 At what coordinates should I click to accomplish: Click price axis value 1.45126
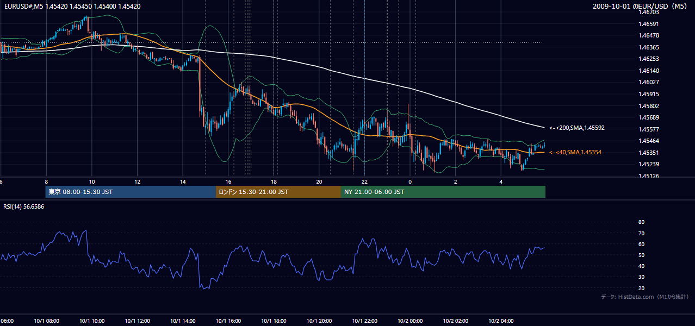point(648,176)
